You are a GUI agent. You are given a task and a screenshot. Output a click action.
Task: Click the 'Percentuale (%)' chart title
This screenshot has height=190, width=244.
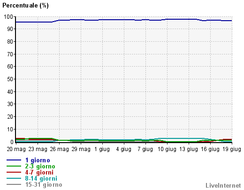pyautogui.click(x=25, y=6)
